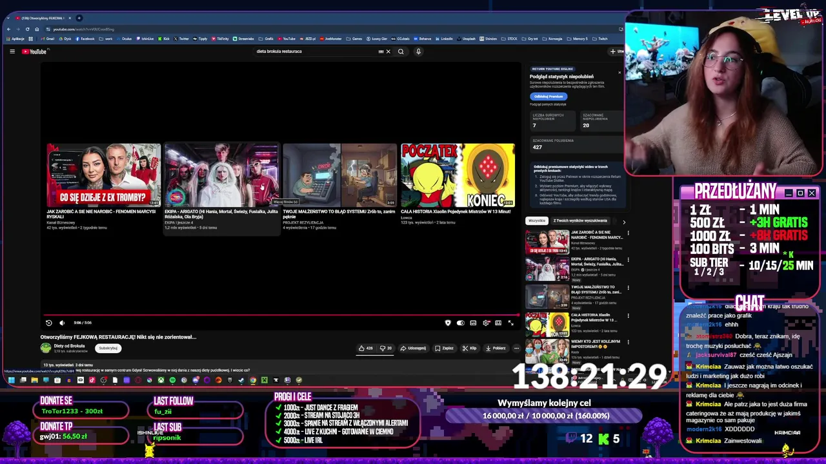This screenshot has height=464, width=826.
Task: Open Diety od Brokuła channel name link
Action: tap(69, 346)
